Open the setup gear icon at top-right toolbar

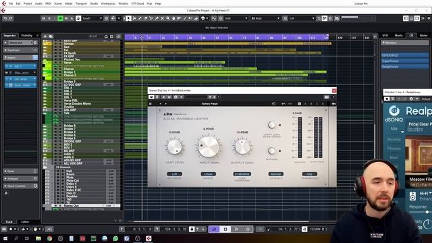pyautogui.click(x=429, y=18)
